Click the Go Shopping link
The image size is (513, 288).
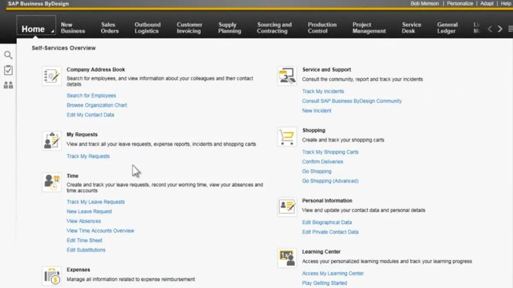(317, 171)
